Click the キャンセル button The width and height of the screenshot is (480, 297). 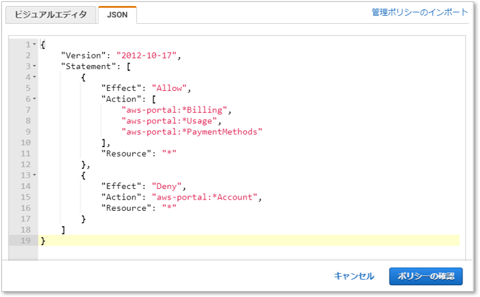[354, 276]
